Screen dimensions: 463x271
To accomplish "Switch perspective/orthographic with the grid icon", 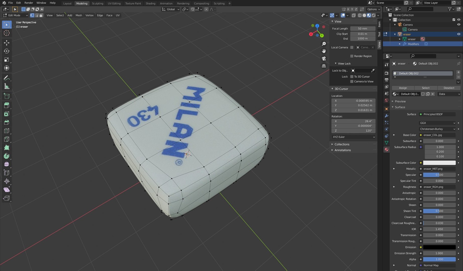I will coord(324,66).
